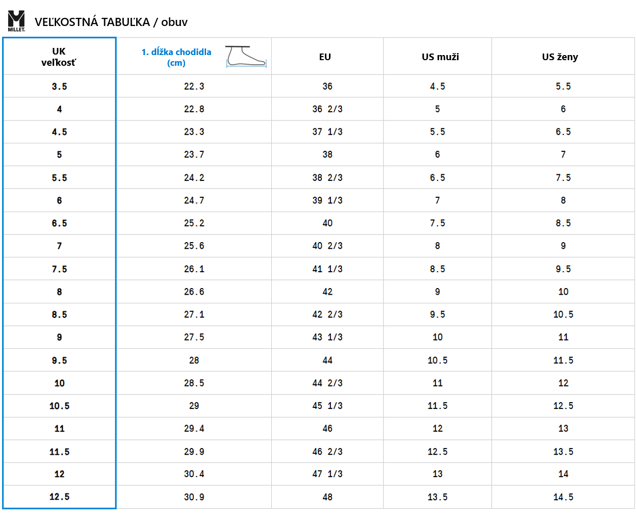Click foot length value 22.3
Screen dimensions: 636x519
click(194, 87)
